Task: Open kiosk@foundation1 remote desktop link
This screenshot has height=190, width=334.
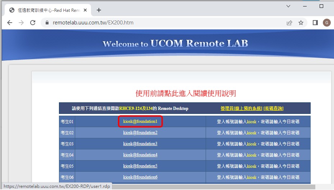Action: (140, 121)
